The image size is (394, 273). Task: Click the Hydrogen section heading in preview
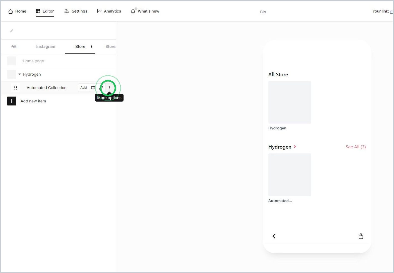click(280, 147)
